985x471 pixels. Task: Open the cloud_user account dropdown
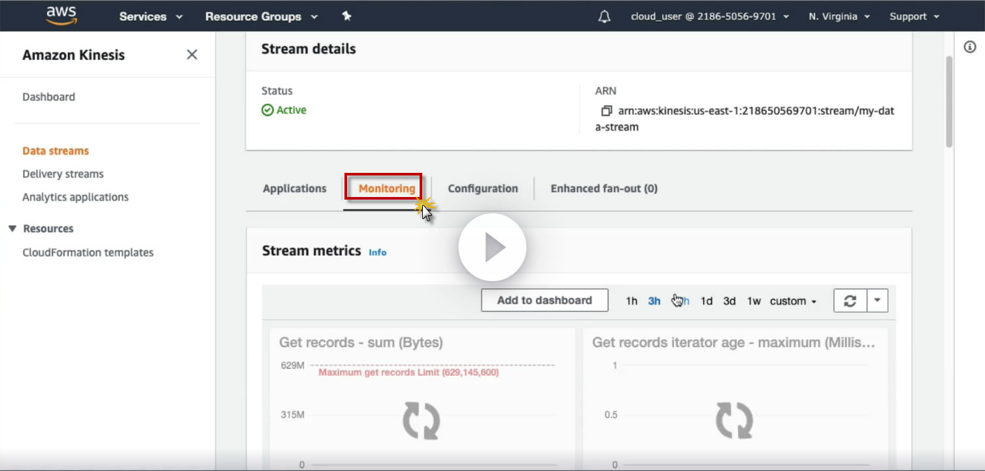(x=710, y=16)
